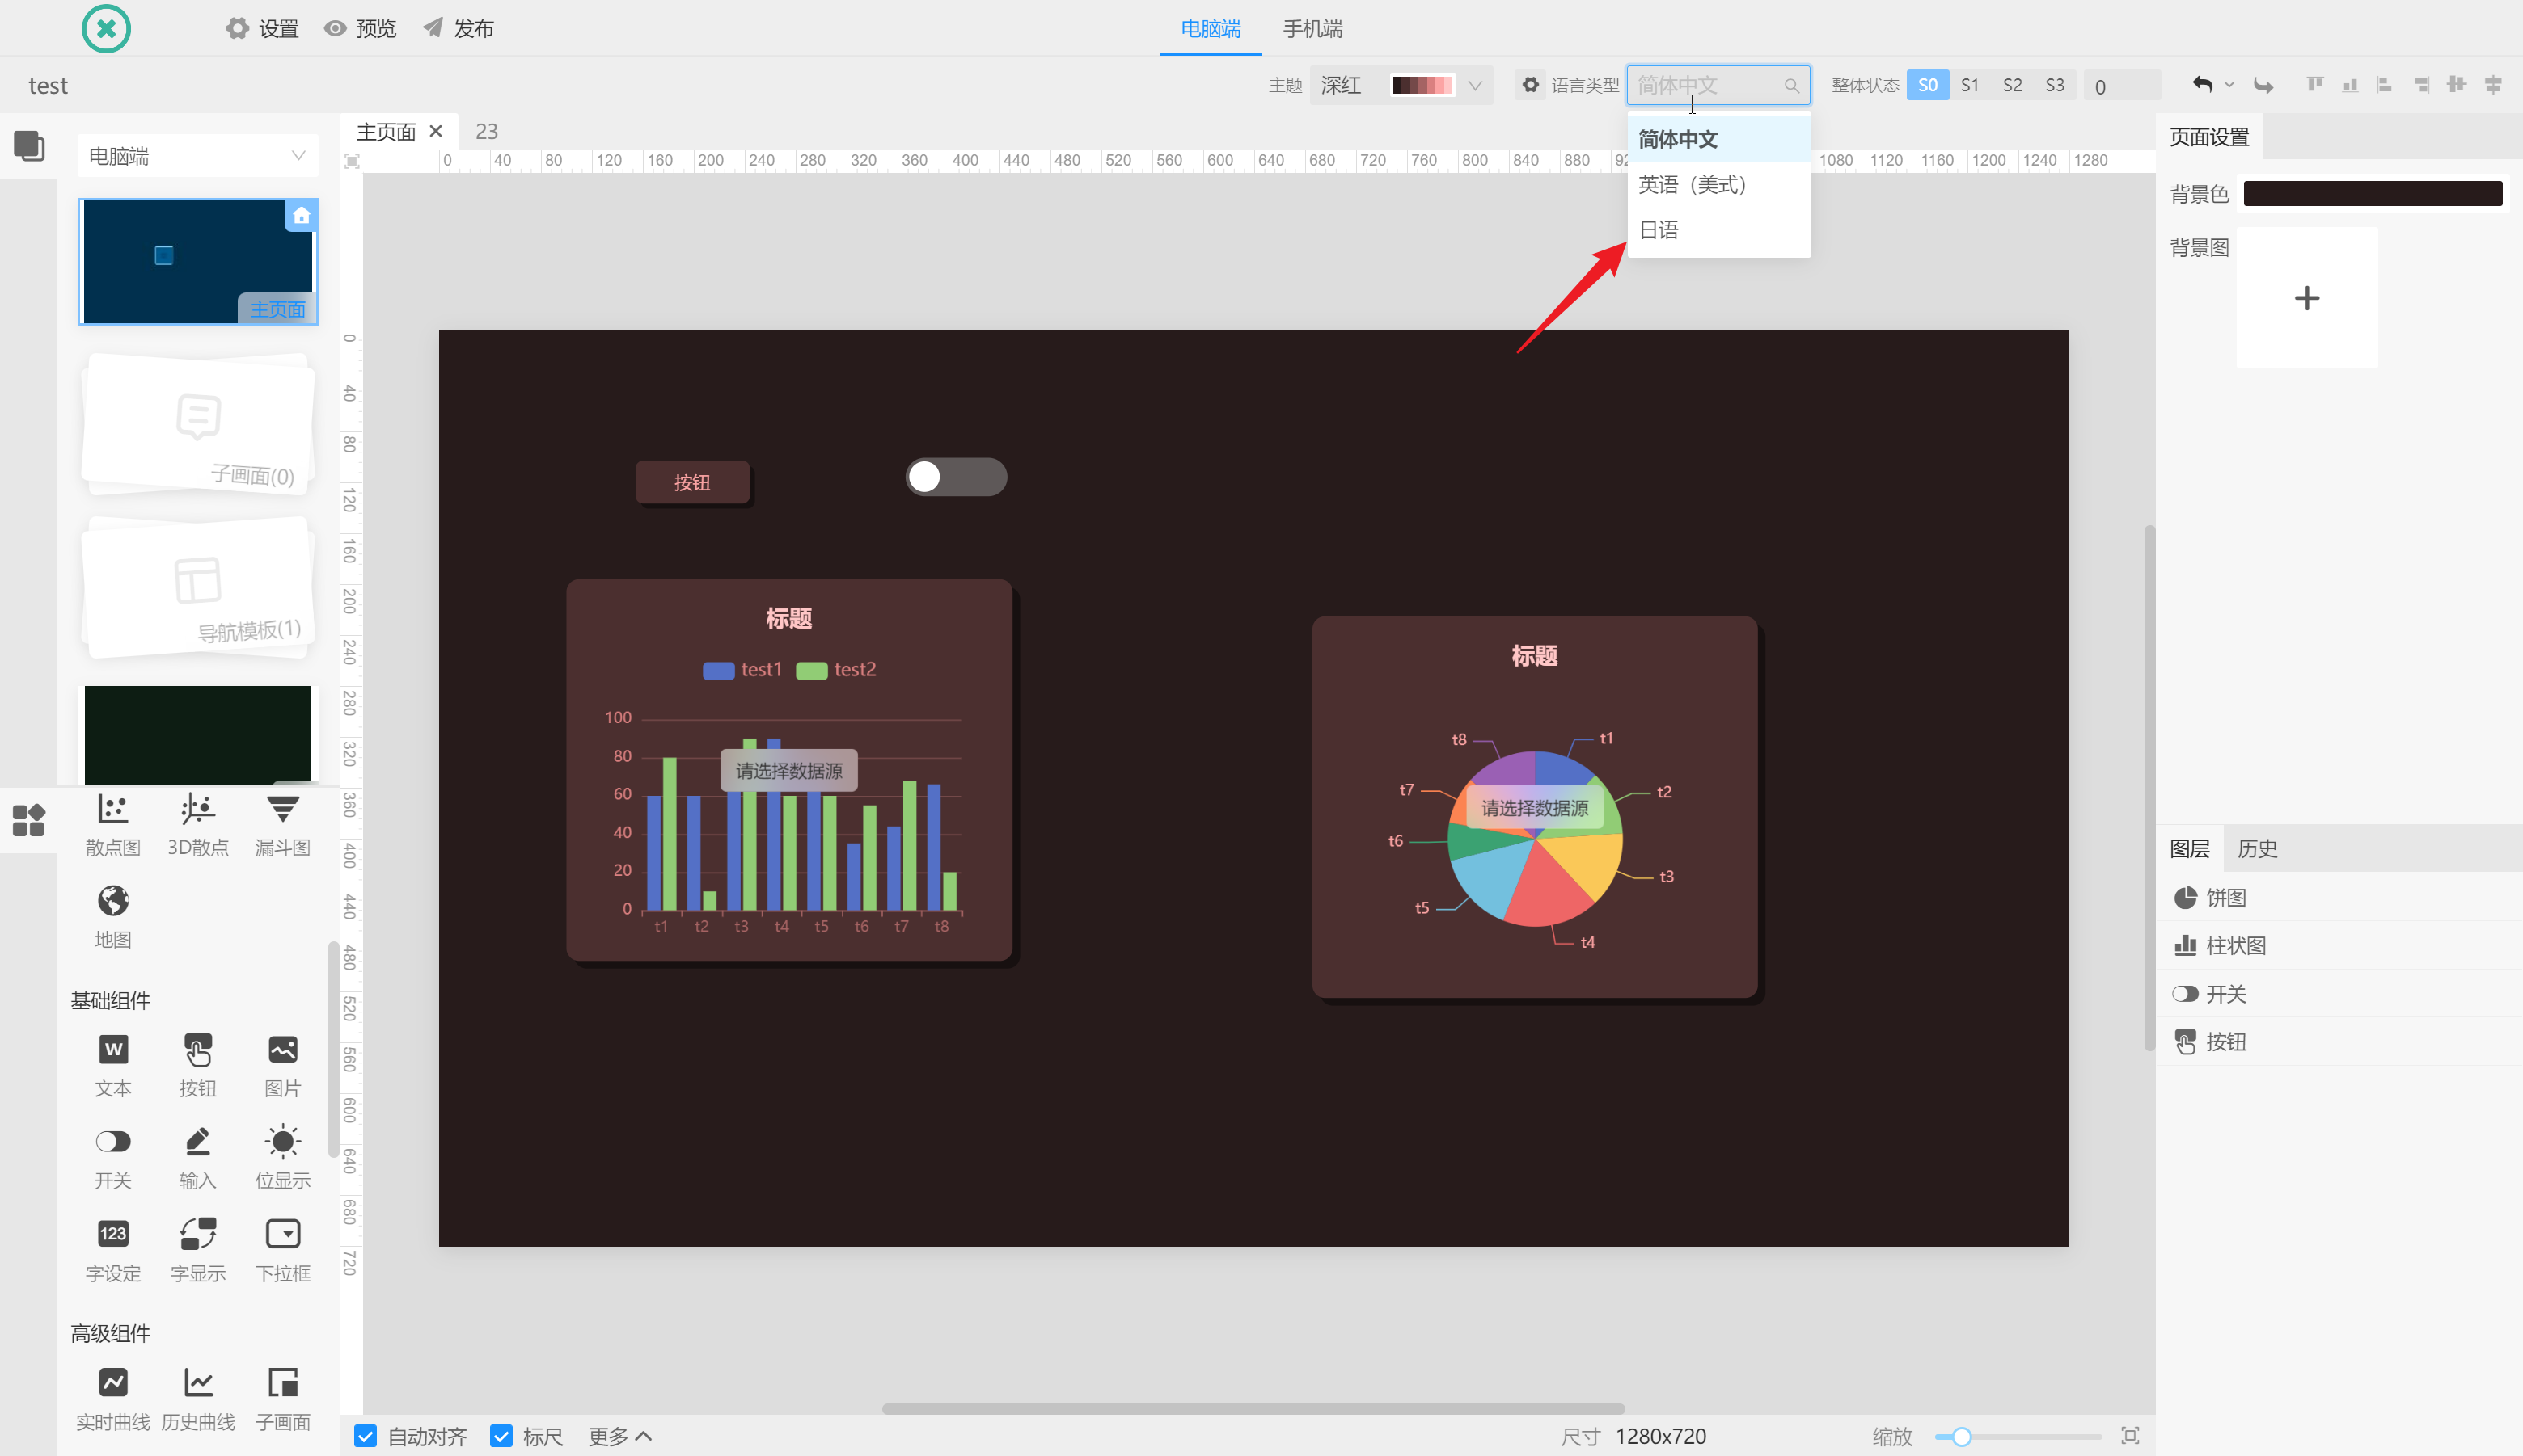Screen dimensions: 2523x1456
Task: Select the 图片 image component
Action: 283,1066
